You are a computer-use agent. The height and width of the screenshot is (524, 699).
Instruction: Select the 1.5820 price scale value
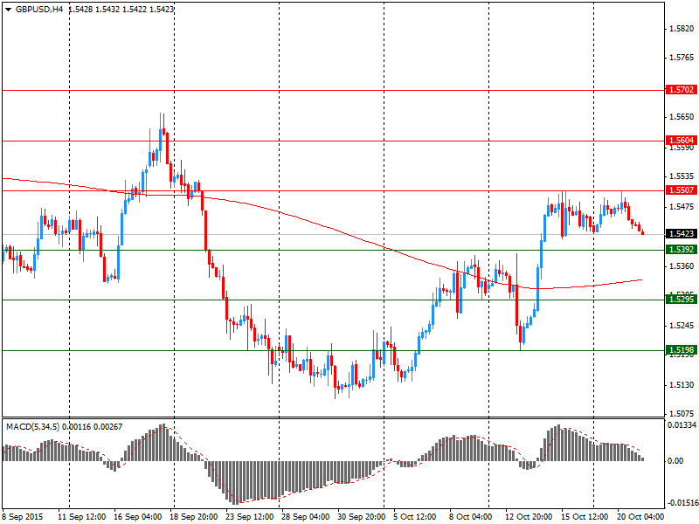tap(682, 29)
